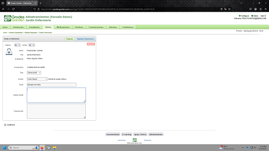Bookmark this page with the star

point(229,9)
